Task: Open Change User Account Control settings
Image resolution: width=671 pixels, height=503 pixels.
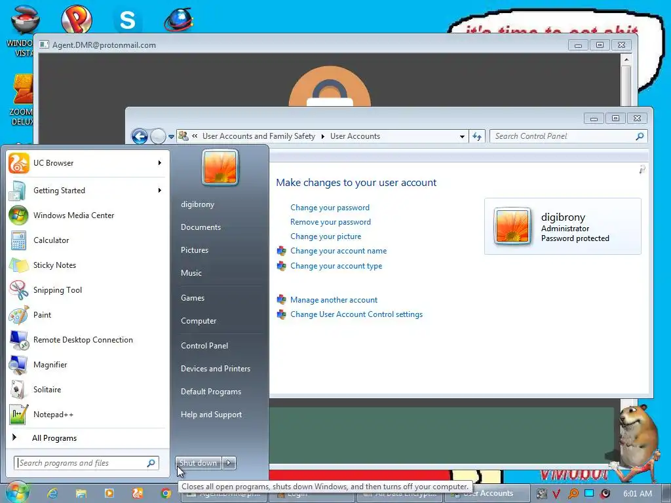Action: 356,314
